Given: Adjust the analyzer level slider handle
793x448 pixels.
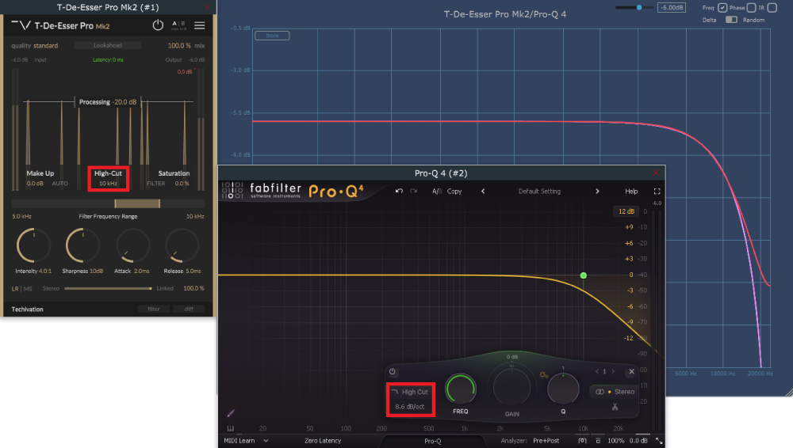Looking at the screenshot, I should pos(639,8).
